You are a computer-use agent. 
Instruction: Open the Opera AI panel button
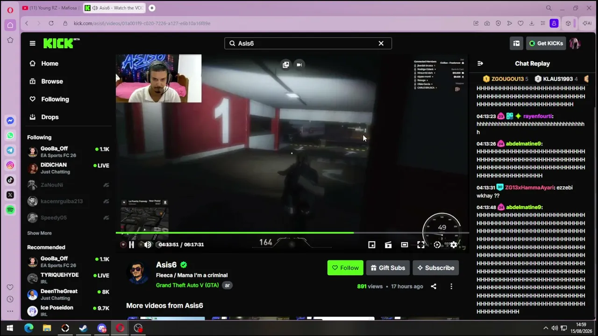(587, 23)
